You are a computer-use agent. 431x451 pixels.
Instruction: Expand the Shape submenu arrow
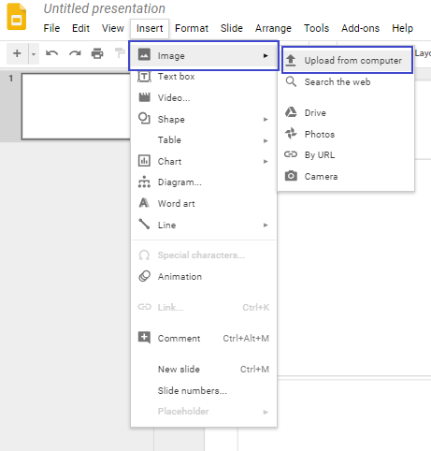tap(266, 120)
